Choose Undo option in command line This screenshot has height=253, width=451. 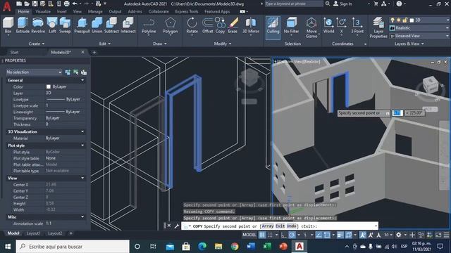click(291, 226)
